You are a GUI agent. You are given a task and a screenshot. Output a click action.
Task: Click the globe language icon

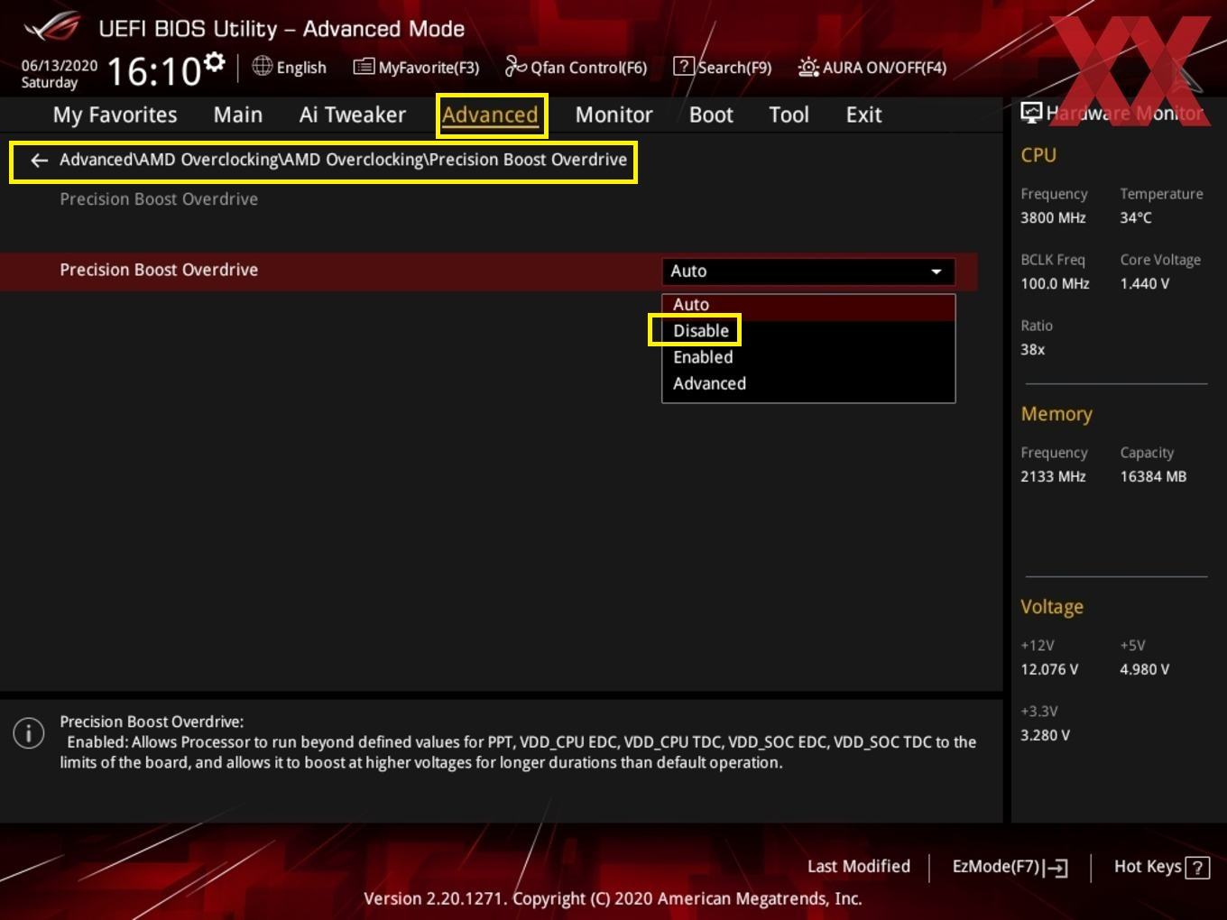pyautogui.click(x=262, y=66)
